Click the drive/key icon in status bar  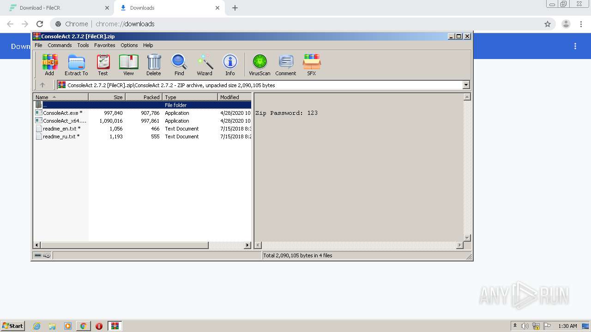pyautogui.click(x=42, y=255)
